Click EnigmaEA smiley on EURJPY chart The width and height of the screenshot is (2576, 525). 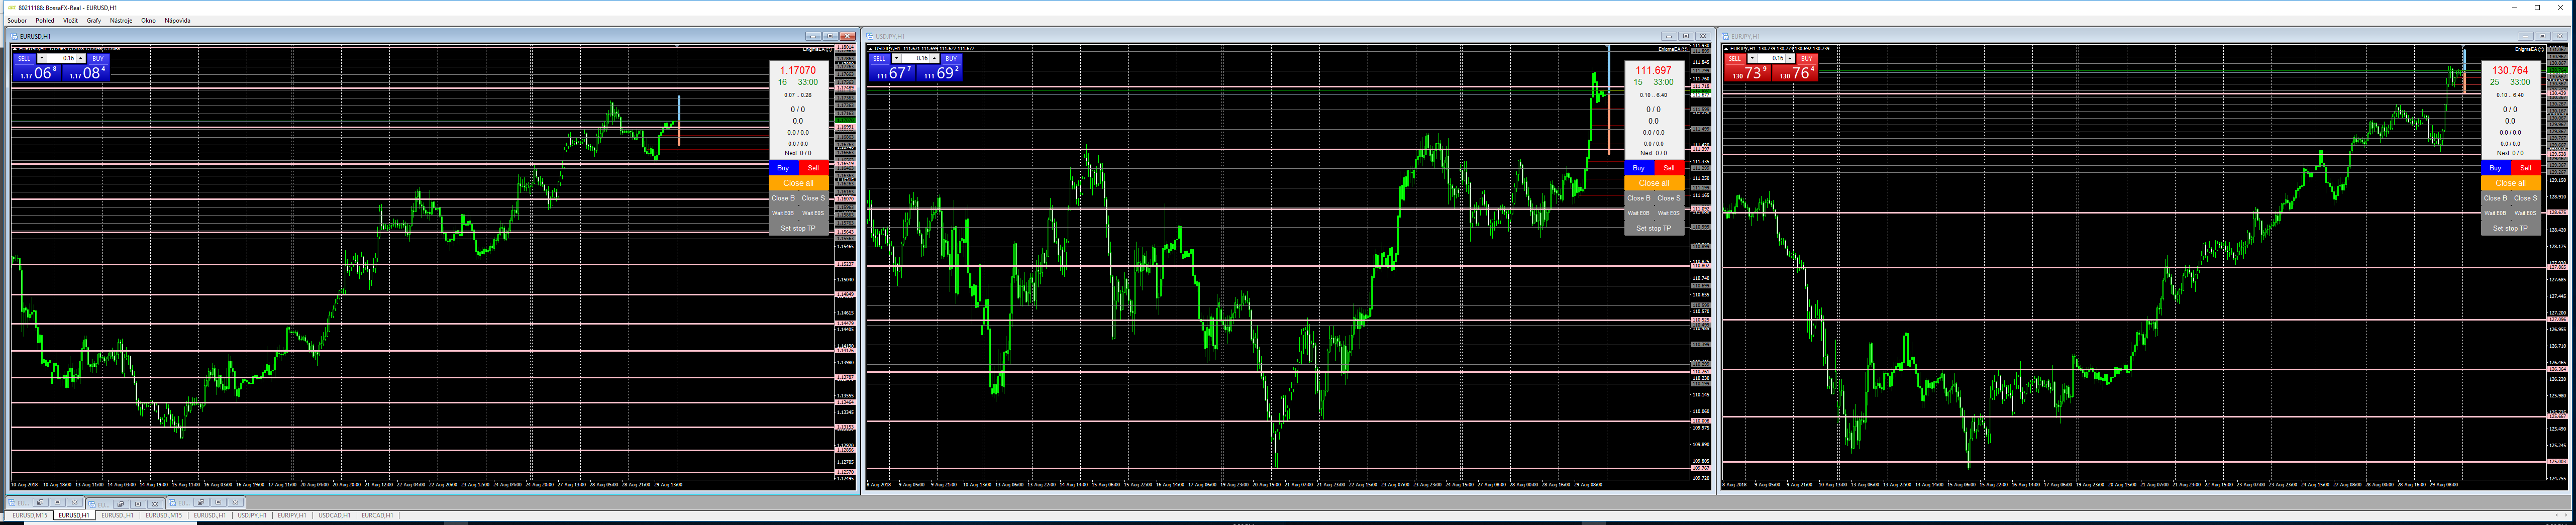2541,49
